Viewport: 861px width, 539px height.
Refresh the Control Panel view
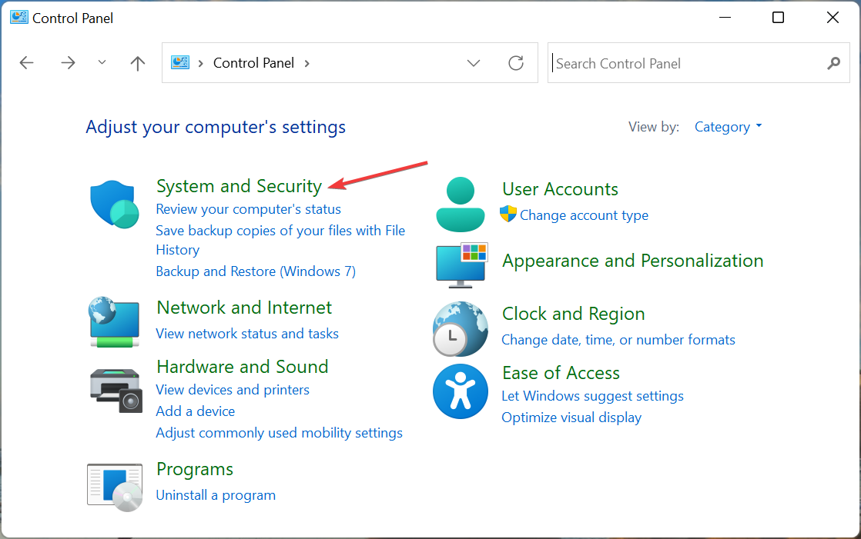[x=515, y=63]
